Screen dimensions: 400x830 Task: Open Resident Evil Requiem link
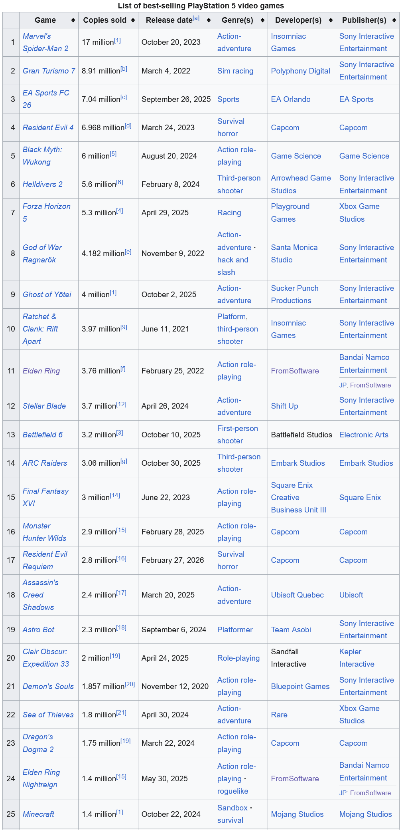(45, 560)
